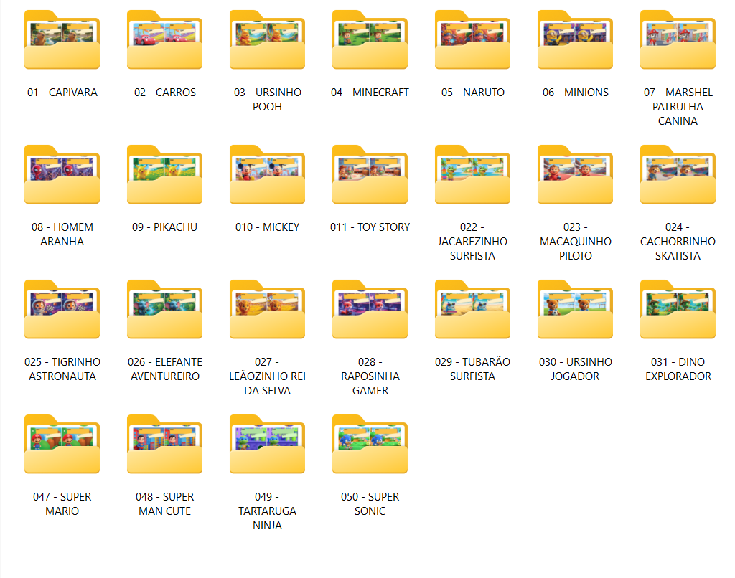
Task: Select the 04 - MINECRAFT folder
Action: click(370, 41)
